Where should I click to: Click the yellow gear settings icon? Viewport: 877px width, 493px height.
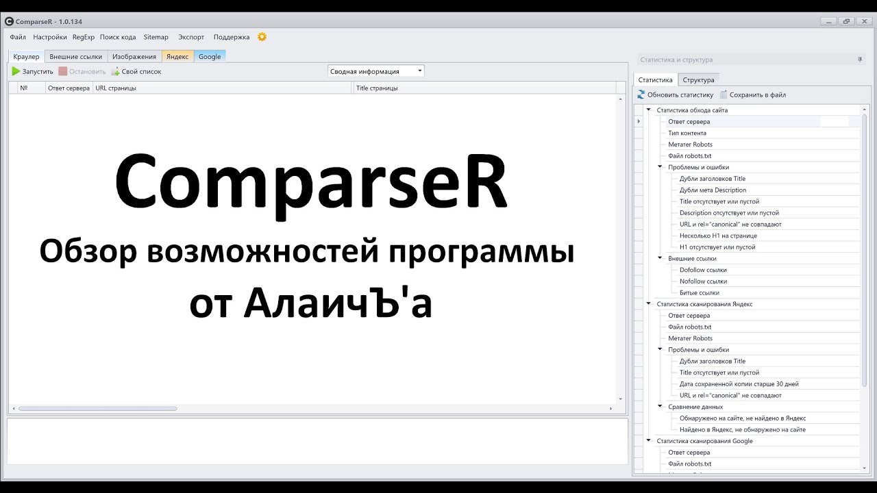[262, 37]
